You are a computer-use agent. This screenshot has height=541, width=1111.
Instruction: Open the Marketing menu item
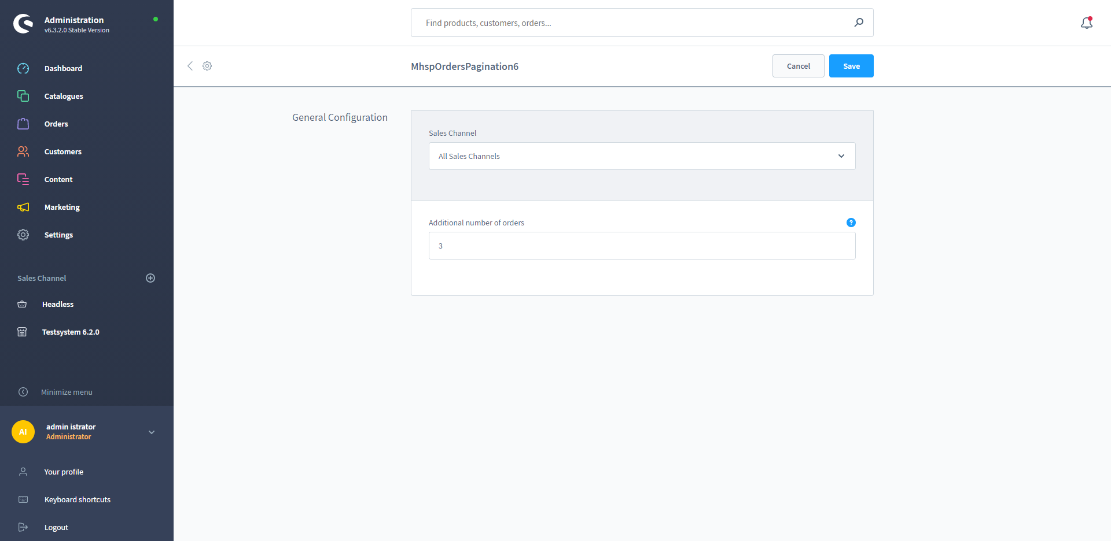click(62, 207)
